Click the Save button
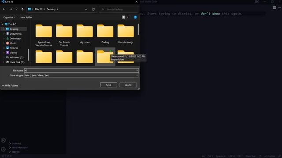Screen dimensions: 282x158 point(108,85)
